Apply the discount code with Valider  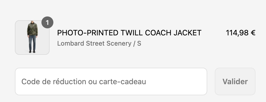(235, 81)
